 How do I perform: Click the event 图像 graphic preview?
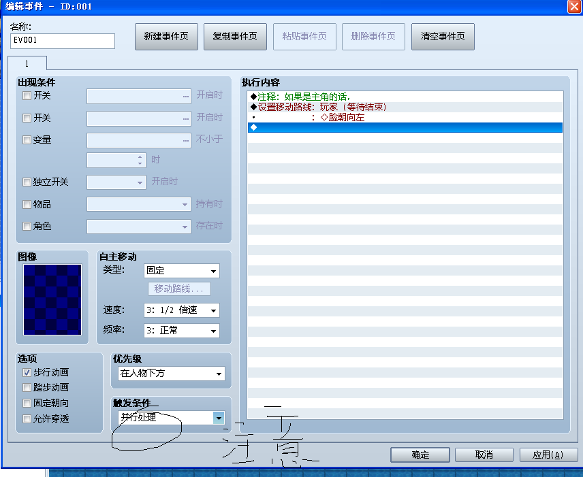point(52,299)
